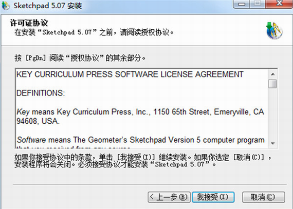Screen dimensions: 293x209
Task: Click the license text scroll down arrow
Action: (x=273, y=143)
